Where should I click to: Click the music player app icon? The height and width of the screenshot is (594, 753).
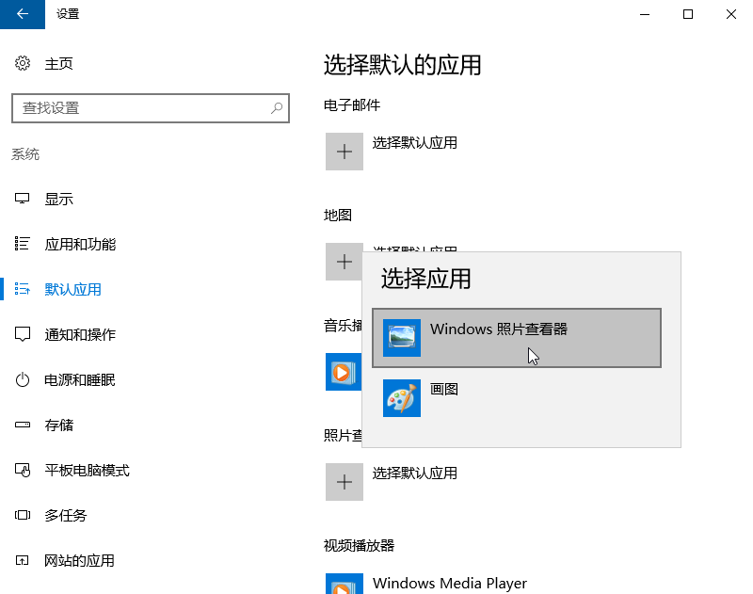pyautogui.click(x=343, y=373)
